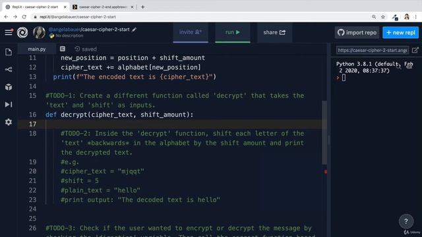The height and width of the screenshot is (237, 422).
Task: Create a new repl
Action: pyautogui.click(x=400, y=32)
